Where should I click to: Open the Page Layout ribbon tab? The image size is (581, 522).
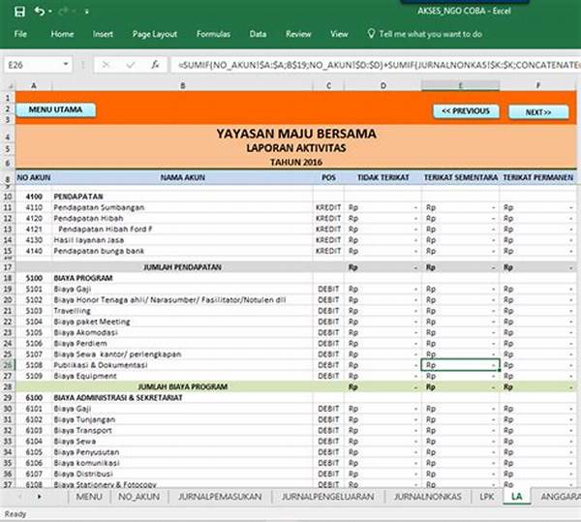coord(155,34)
